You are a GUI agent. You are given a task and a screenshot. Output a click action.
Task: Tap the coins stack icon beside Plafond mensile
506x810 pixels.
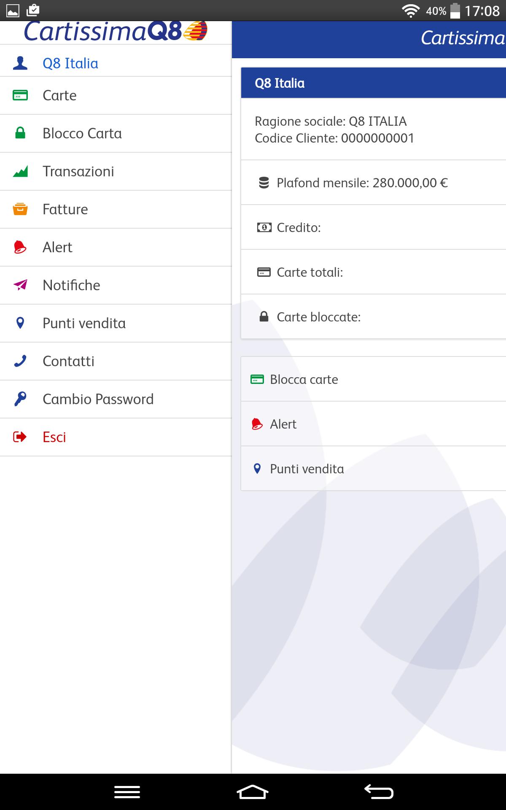(x=264, y=183)
